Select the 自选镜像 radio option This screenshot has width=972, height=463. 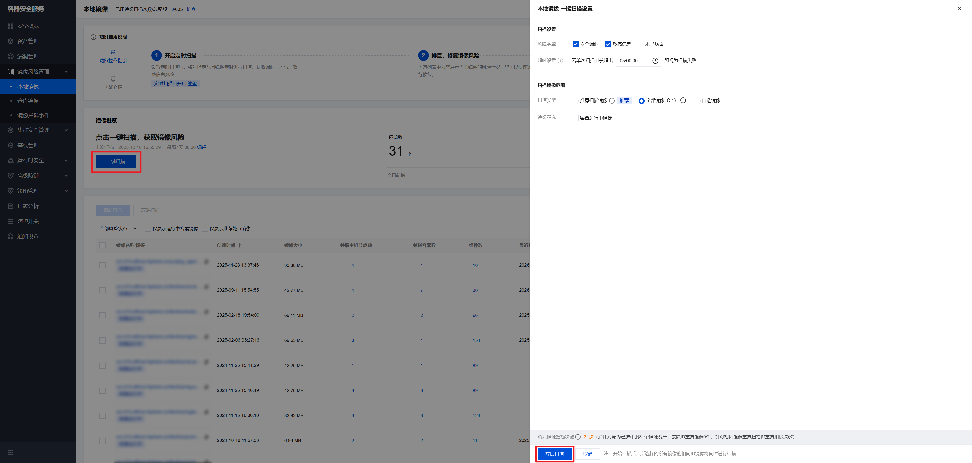pyautogui.click(x=697, y=101)
